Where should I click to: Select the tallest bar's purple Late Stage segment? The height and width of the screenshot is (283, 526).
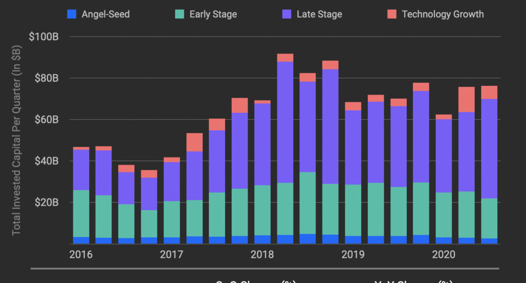[285, 122]
